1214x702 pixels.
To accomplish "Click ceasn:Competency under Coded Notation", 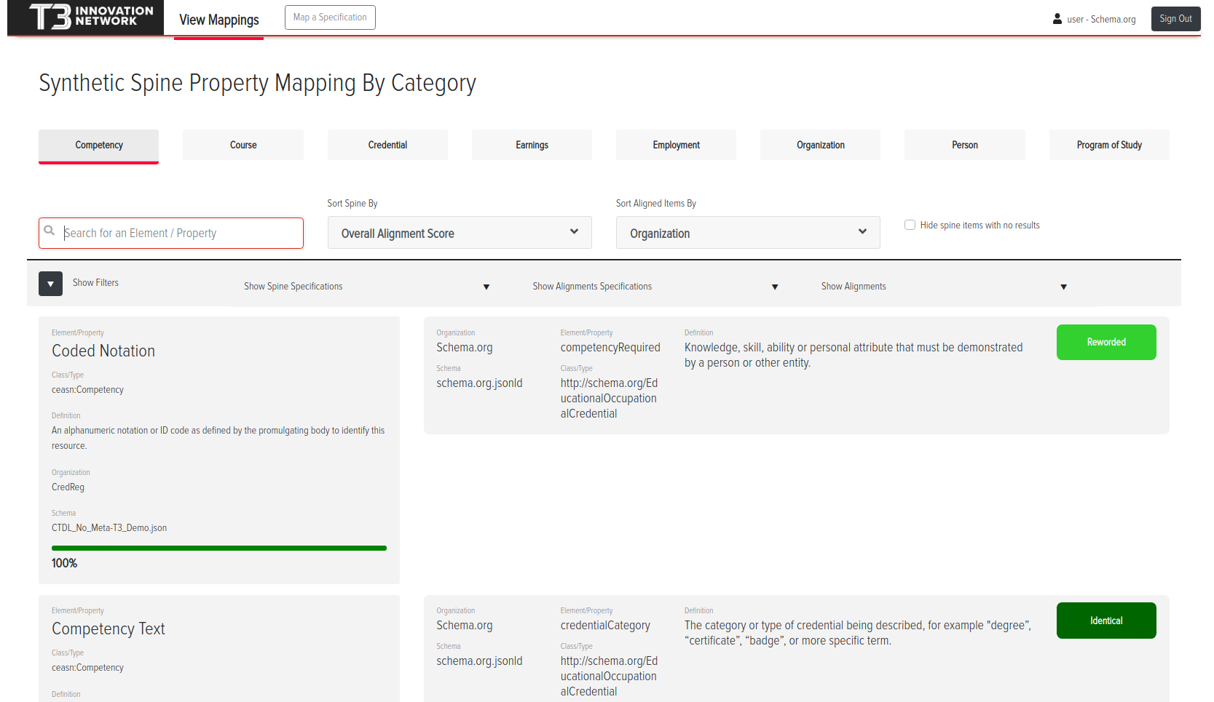I will coord(87,390).
